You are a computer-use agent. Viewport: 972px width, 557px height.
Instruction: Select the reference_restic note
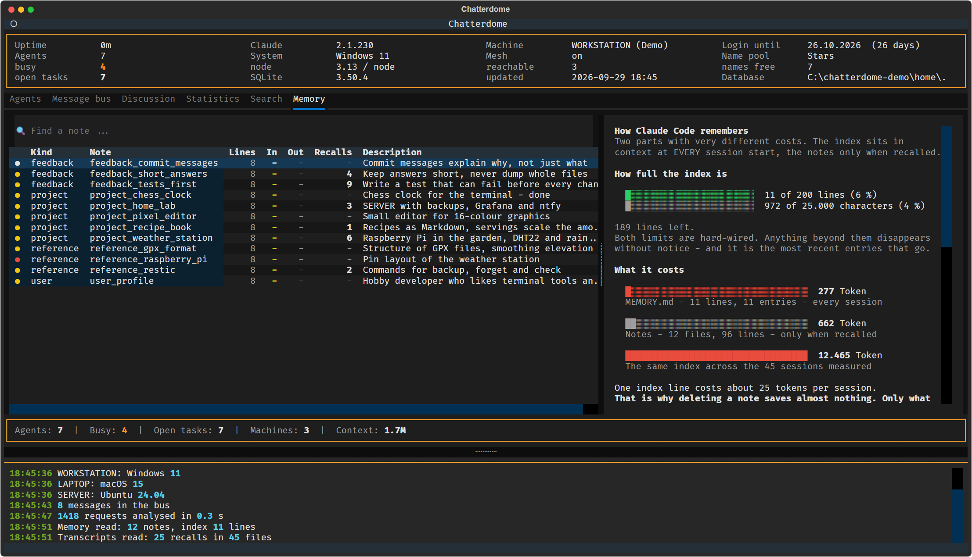click(304, 270)
